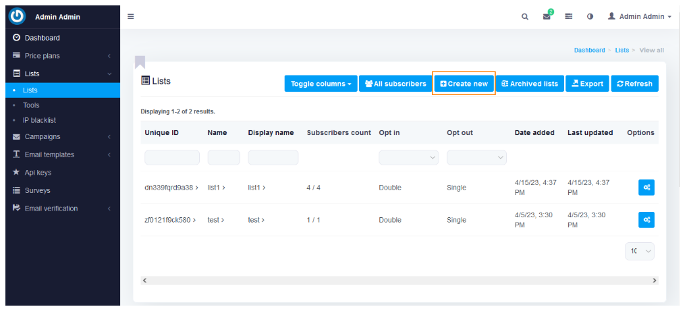Toggle the dark mode contrast icon
Viewport: 691px width, 309px height.
click(590, 17)
